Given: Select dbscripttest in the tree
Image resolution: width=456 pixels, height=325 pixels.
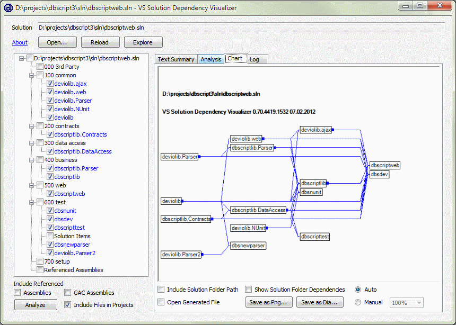Looking at the screenshot, I should click(x=69, y=228).
